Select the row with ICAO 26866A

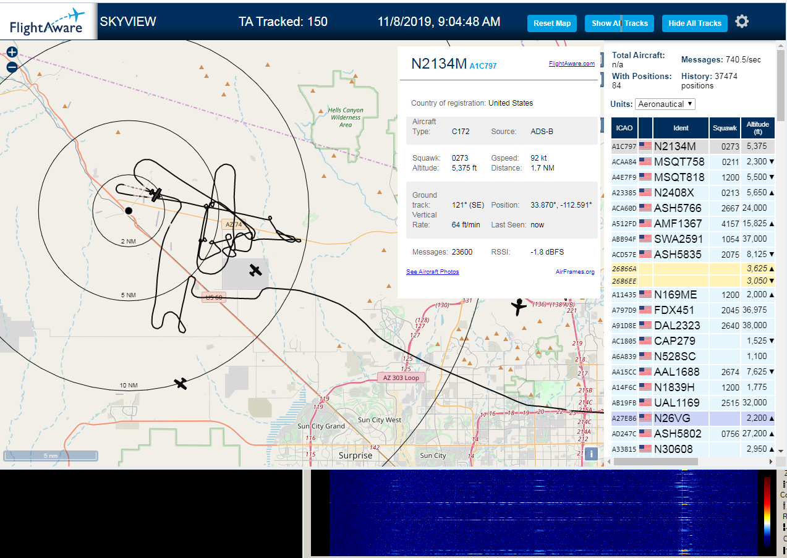pyautogui.click(x=693, y=269)
